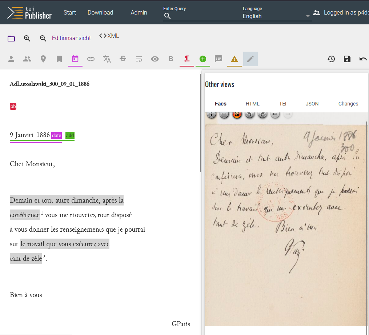
Task: Select the person annotation tool
Action: [x=11, y=59]
